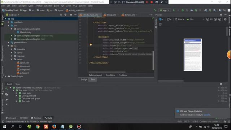Open the orientation dropdown in Preview
The height and width of the screenshot is (130, 231).
(x=169, y=19)
